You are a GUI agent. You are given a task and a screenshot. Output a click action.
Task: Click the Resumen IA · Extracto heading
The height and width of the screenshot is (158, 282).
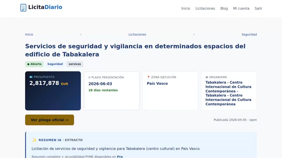(x=61, y=140)
